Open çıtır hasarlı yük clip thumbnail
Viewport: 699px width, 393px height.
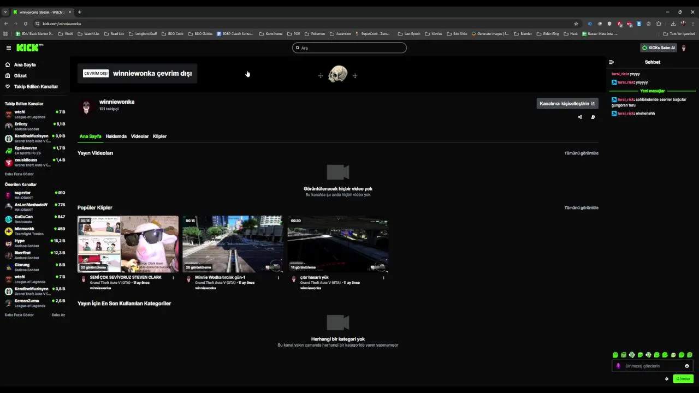coord(337,244)
